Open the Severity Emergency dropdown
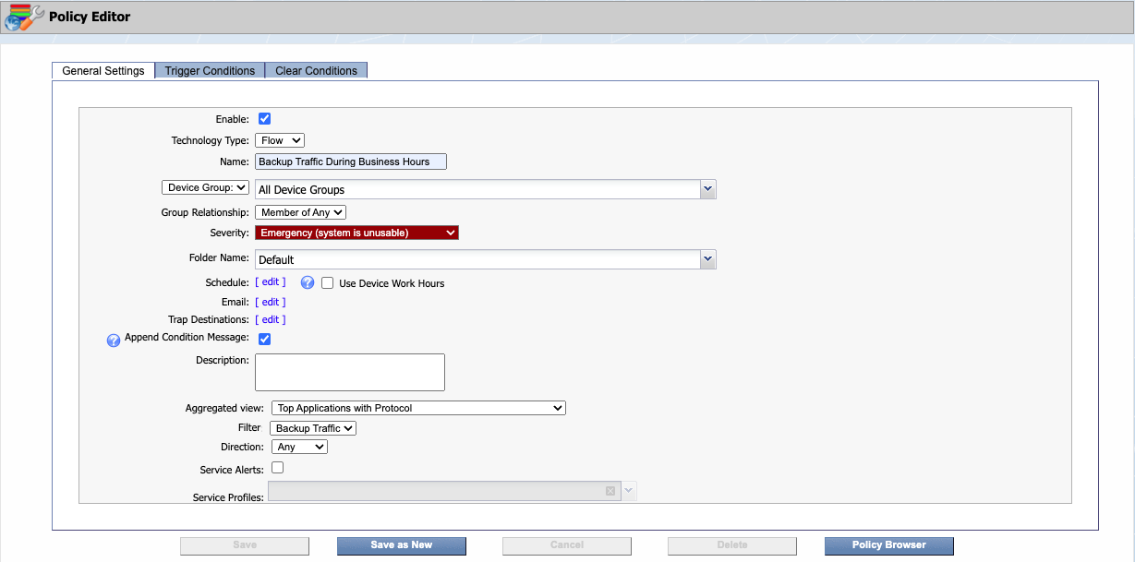The height and width of the screenshot is (562, 1135). (356, 233)
